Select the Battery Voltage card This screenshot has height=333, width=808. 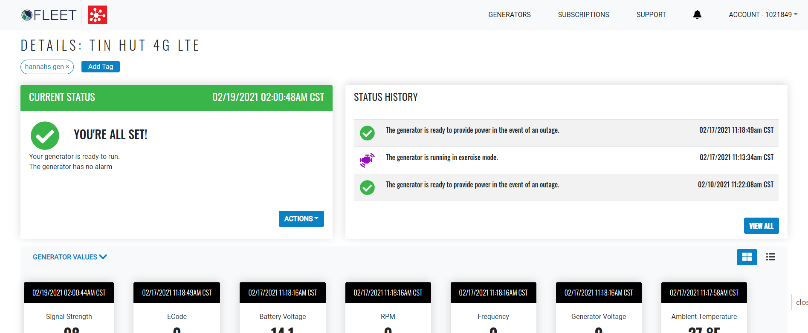pyautogui.click(x=282, y=316)
